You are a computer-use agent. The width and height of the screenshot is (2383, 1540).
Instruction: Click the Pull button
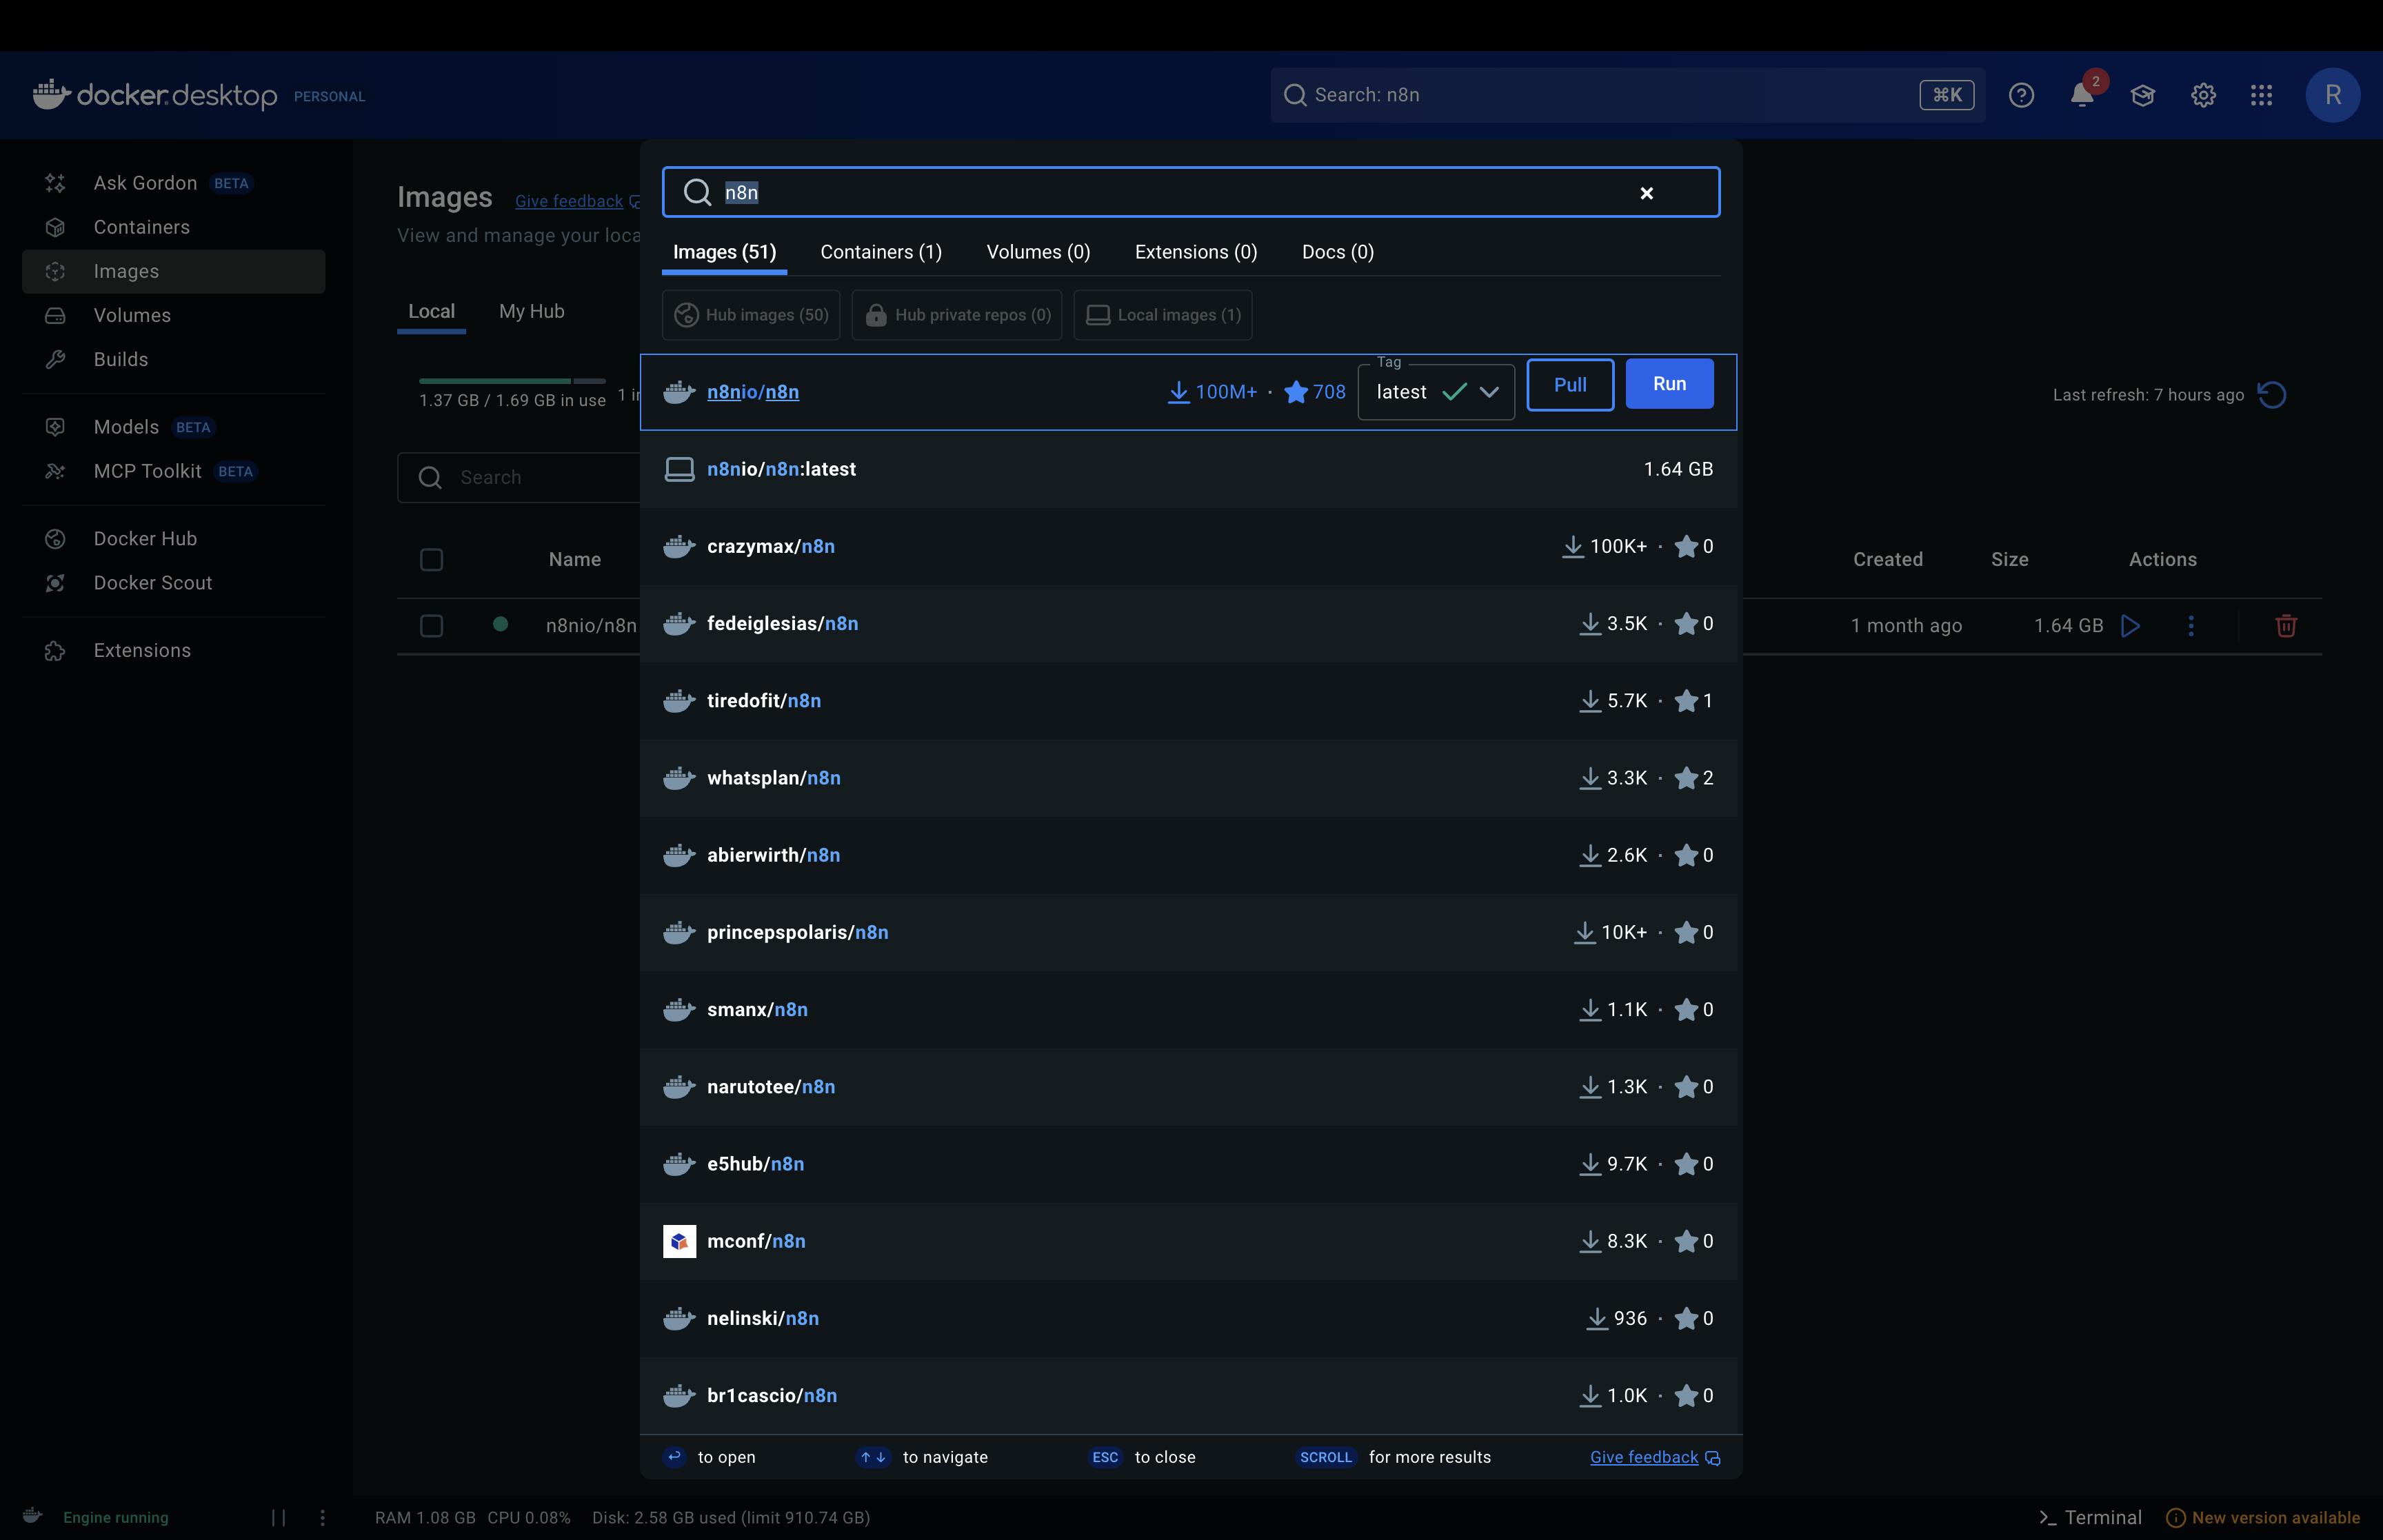click(x=1569, y=385)
